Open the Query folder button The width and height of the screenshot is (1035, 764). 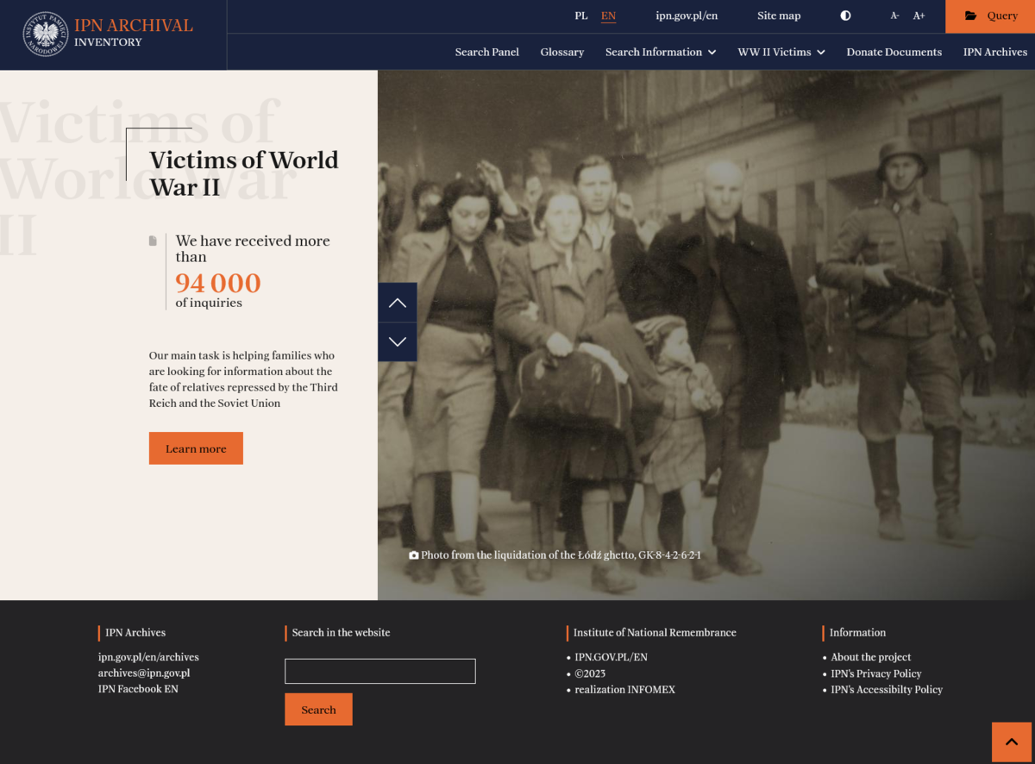(990, 16)
